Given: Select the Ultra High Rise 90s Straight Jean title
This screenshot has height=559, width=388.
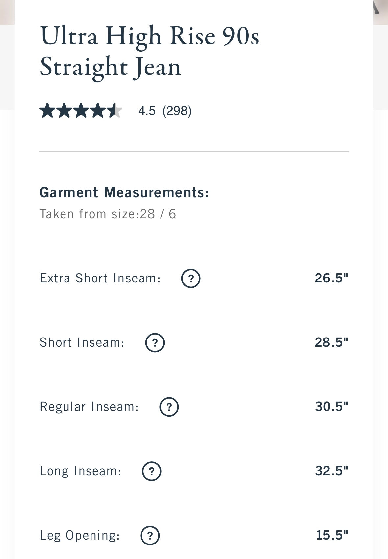Looking at the screenshot, I should coord(150,51).
